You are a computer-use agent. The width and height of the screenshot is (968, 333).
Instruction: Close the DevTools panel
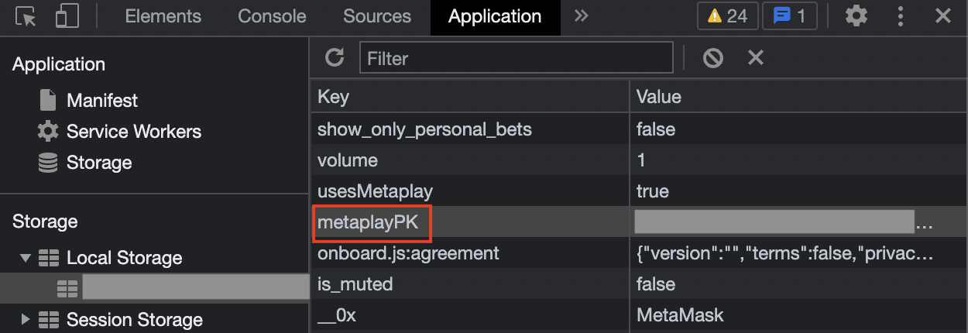click(942, 16)
